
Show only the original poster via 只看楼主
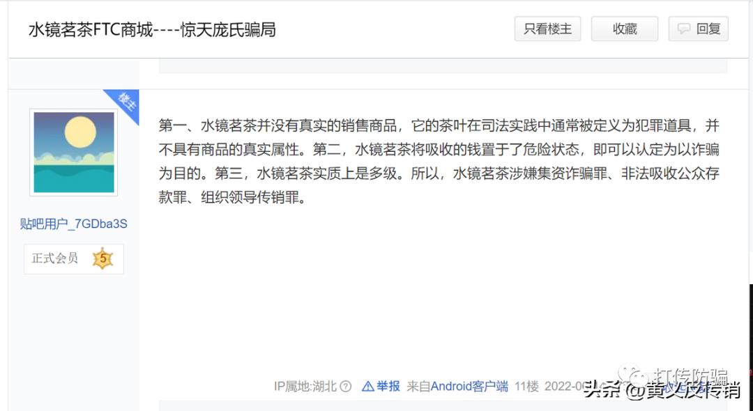547,29
